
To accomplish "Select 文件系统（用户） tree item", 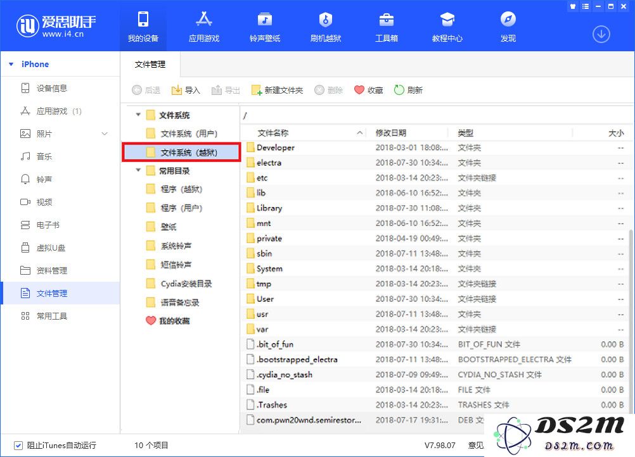I will click(x=181, y=134).
